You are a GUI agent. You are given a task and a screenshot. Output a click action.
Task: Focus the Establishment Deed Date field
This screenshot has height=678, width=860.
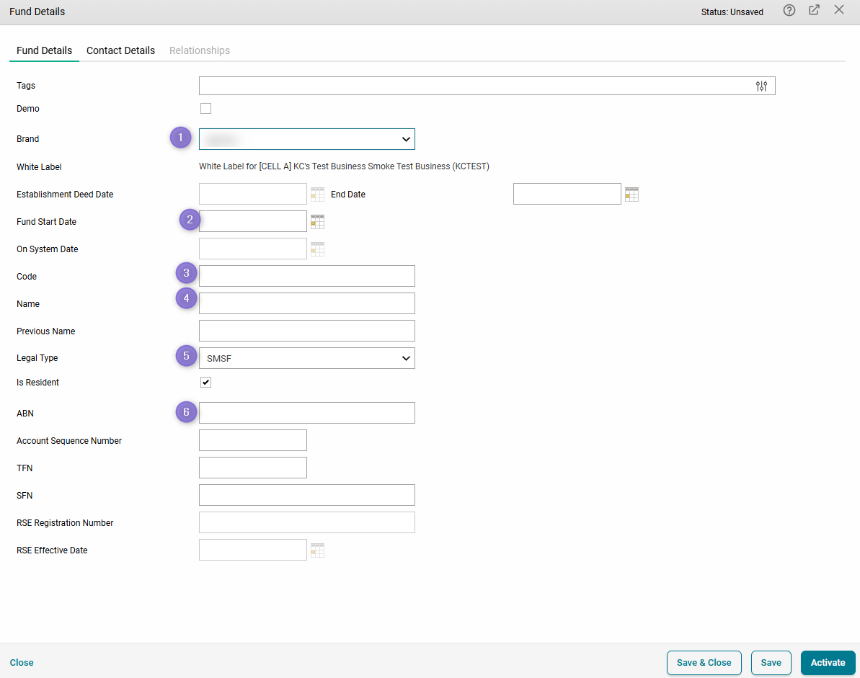point(253,194)
